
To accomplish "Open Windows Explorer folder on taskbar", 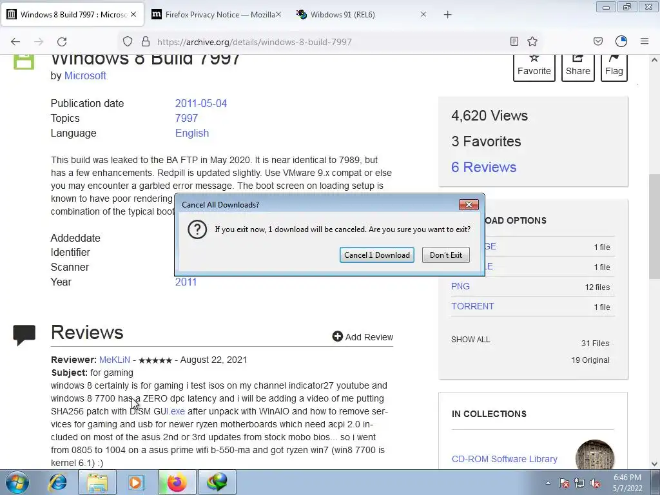I will click(97, 482).
